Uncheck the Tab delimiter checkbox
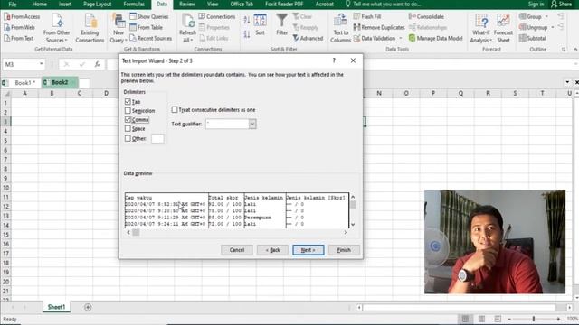 128,101
